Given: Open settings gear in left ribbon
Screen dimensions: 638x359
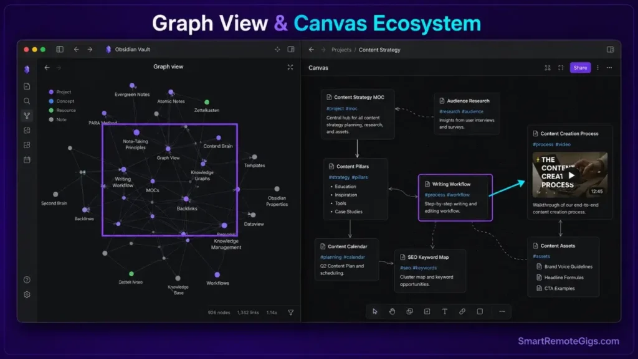Looking at the screenshot, I should [x=27, y=294].
